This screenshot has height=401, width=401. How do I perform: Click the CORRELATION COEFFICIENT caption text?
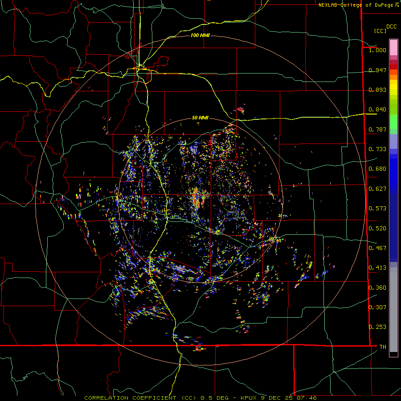pos(130,398)
